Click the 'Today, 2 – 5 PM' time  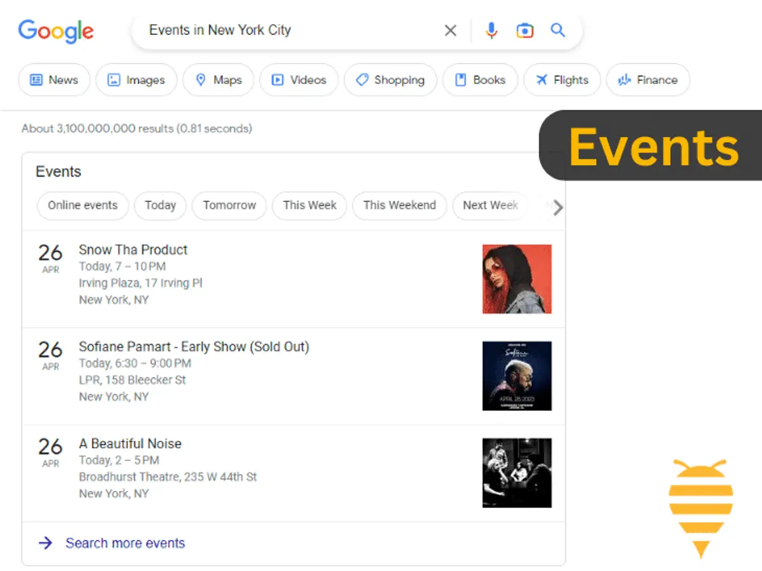pyautogui.click(x=119, y=460)
